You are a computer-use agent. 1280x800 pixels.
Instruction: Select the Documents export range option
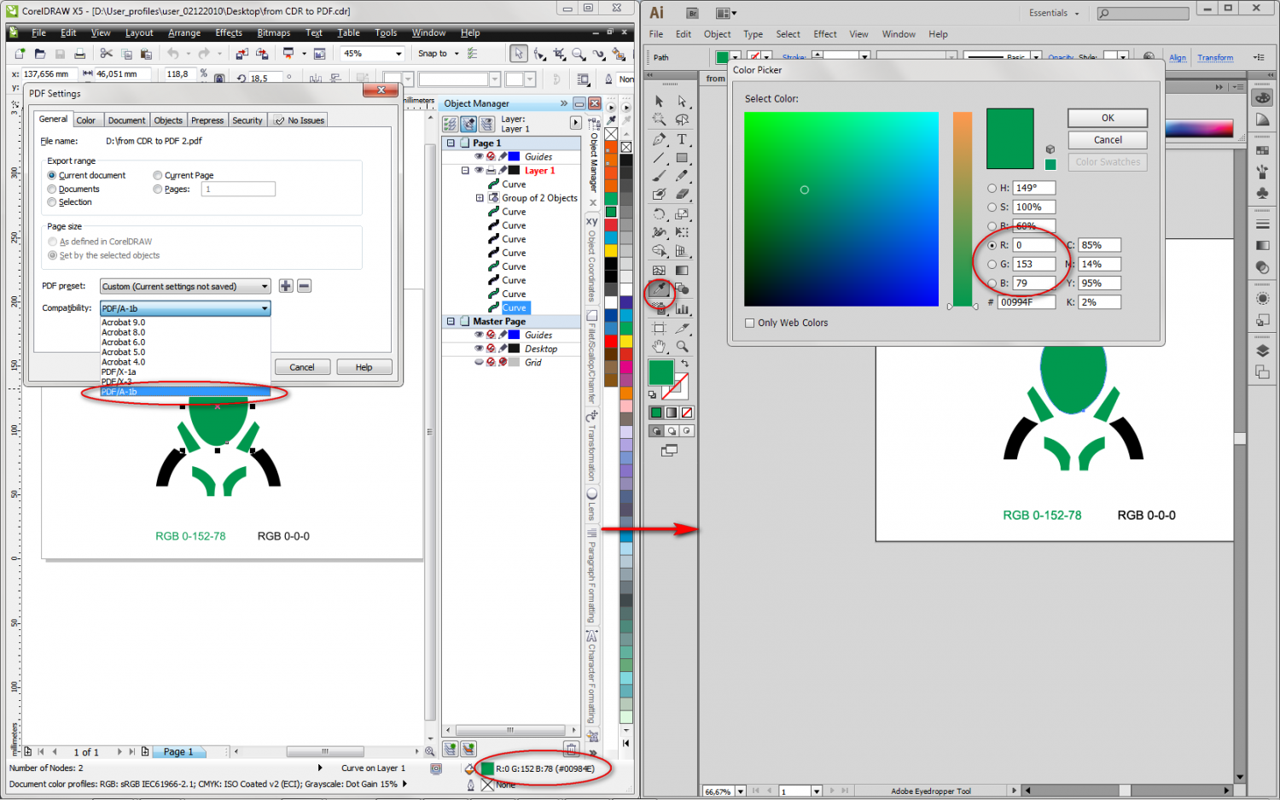click(x=52, y=189)
